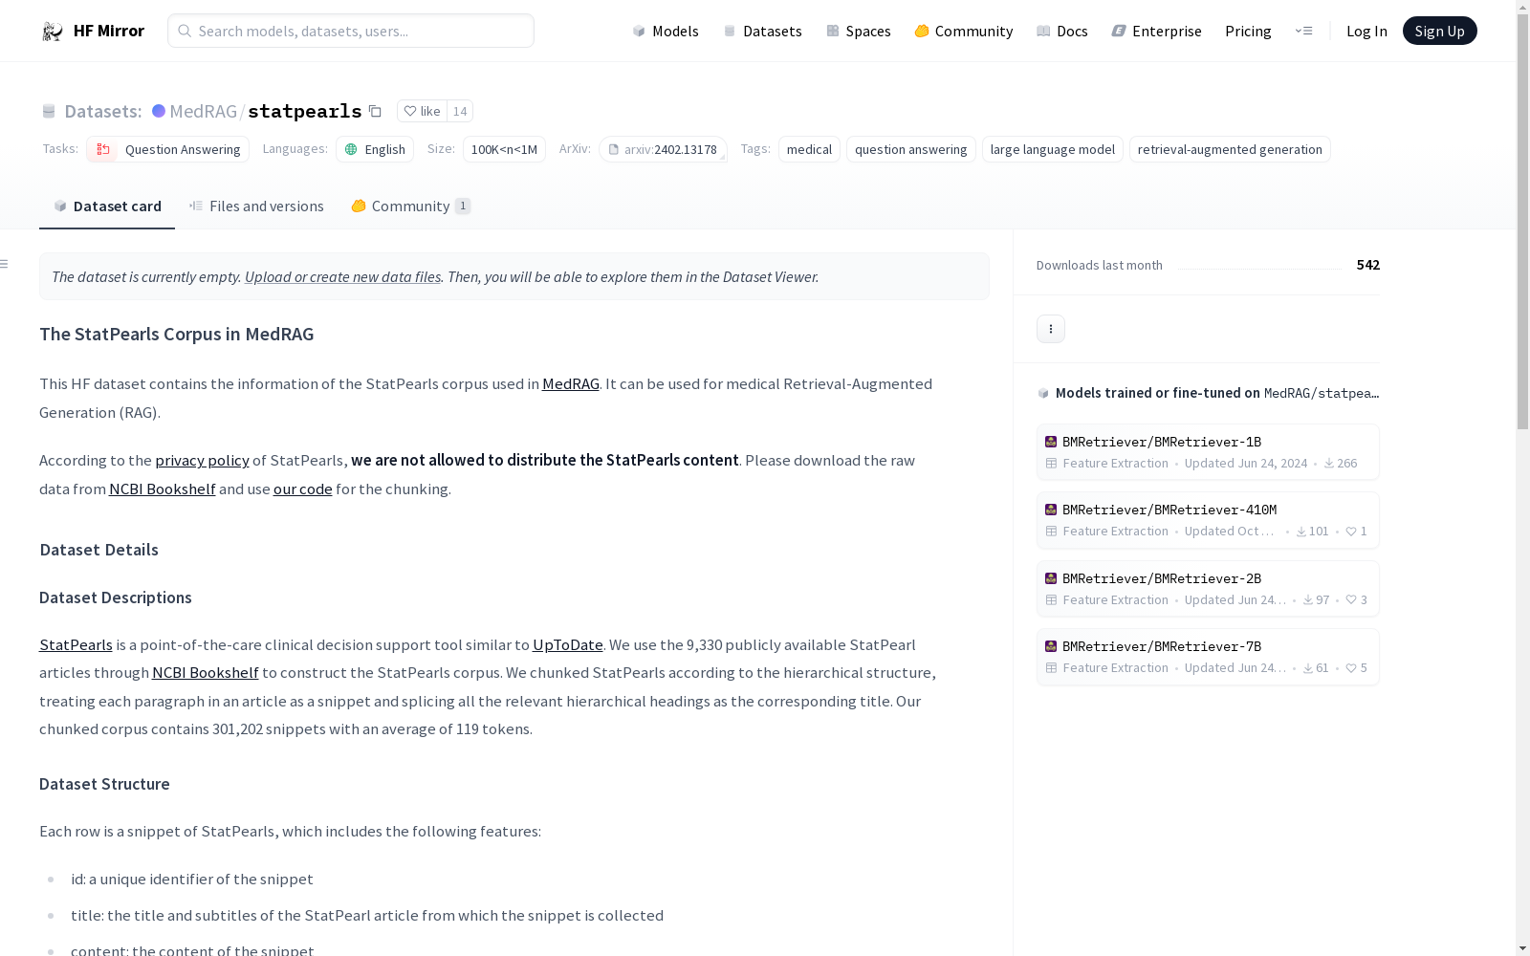Open the StatPearls link in Dataset Descriptions
The width and height of the screenshot is (1530, 956).
76,644
